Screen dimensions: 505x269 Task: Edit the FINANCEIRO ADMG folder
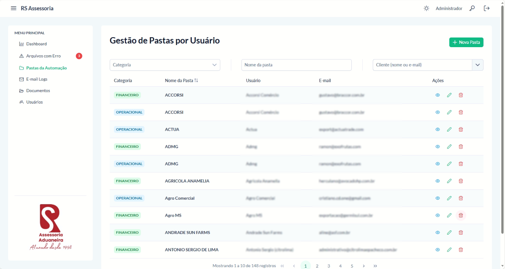tap(449, 147)
